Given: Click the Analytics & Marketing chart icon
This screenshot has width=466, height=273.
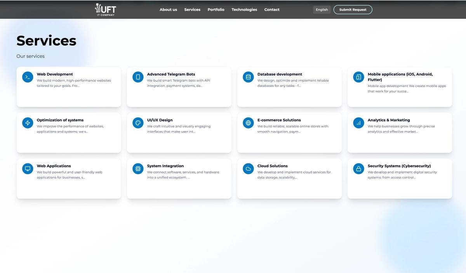Looking at the screenshot, I should tap(358, 123).
